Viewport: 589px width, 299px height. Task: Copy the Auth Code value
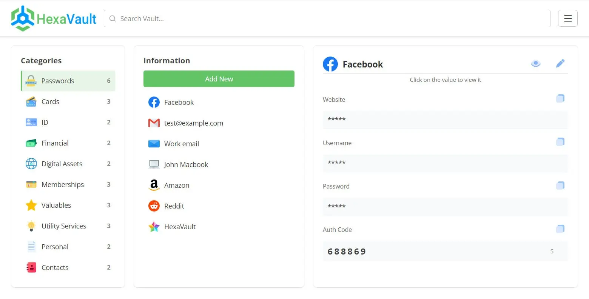tap(560, 229)
